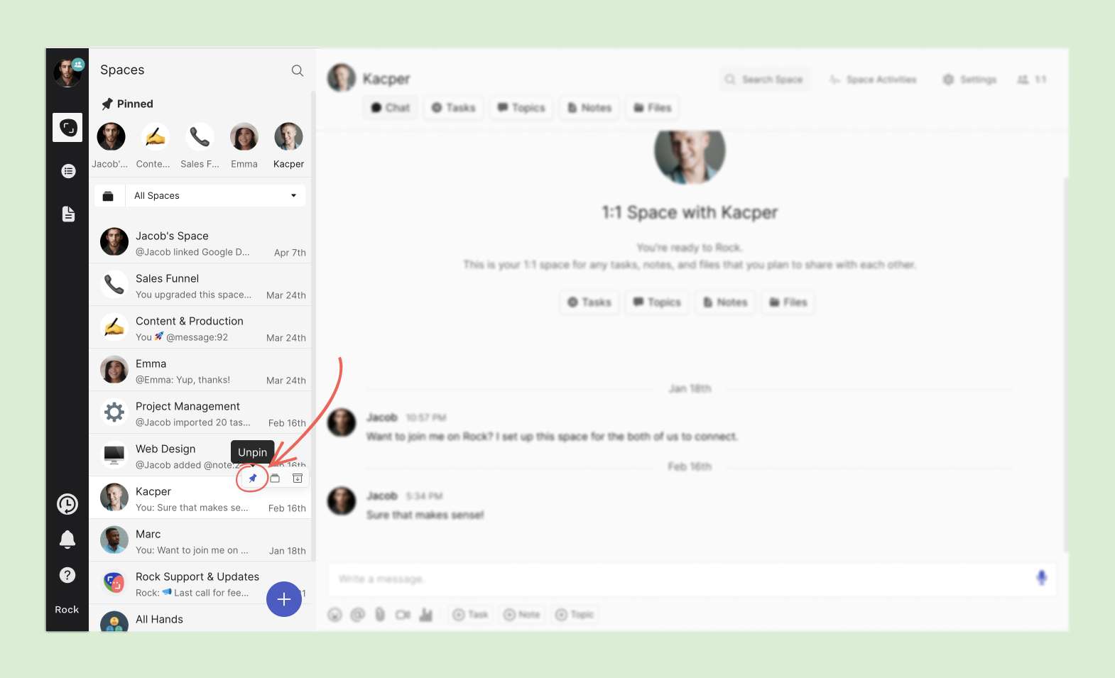1115x678 pixels.
Task: Click the microphone icon in message box
Action: click(x=1041, y=578)
